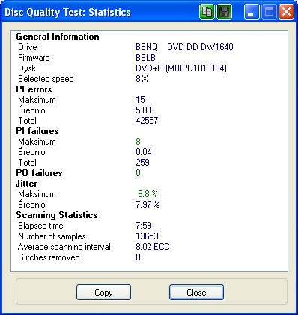
Task: Click the disc value DVD+R (MBIPG101 R04)
Action: (181, 68)
